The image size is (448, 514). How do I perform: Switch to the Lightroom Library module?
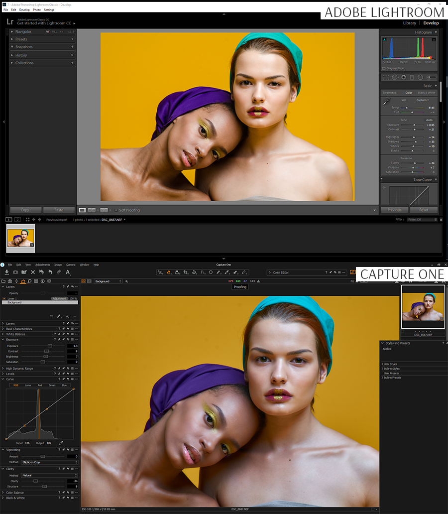pos(409,23)
